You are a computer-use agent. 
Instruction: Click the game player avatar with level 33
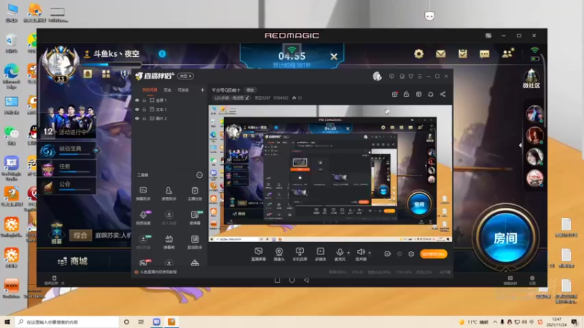coord(61,65)
